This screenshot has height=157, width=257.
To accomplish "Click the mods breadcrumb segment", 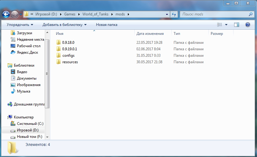I will pos(120,14).
